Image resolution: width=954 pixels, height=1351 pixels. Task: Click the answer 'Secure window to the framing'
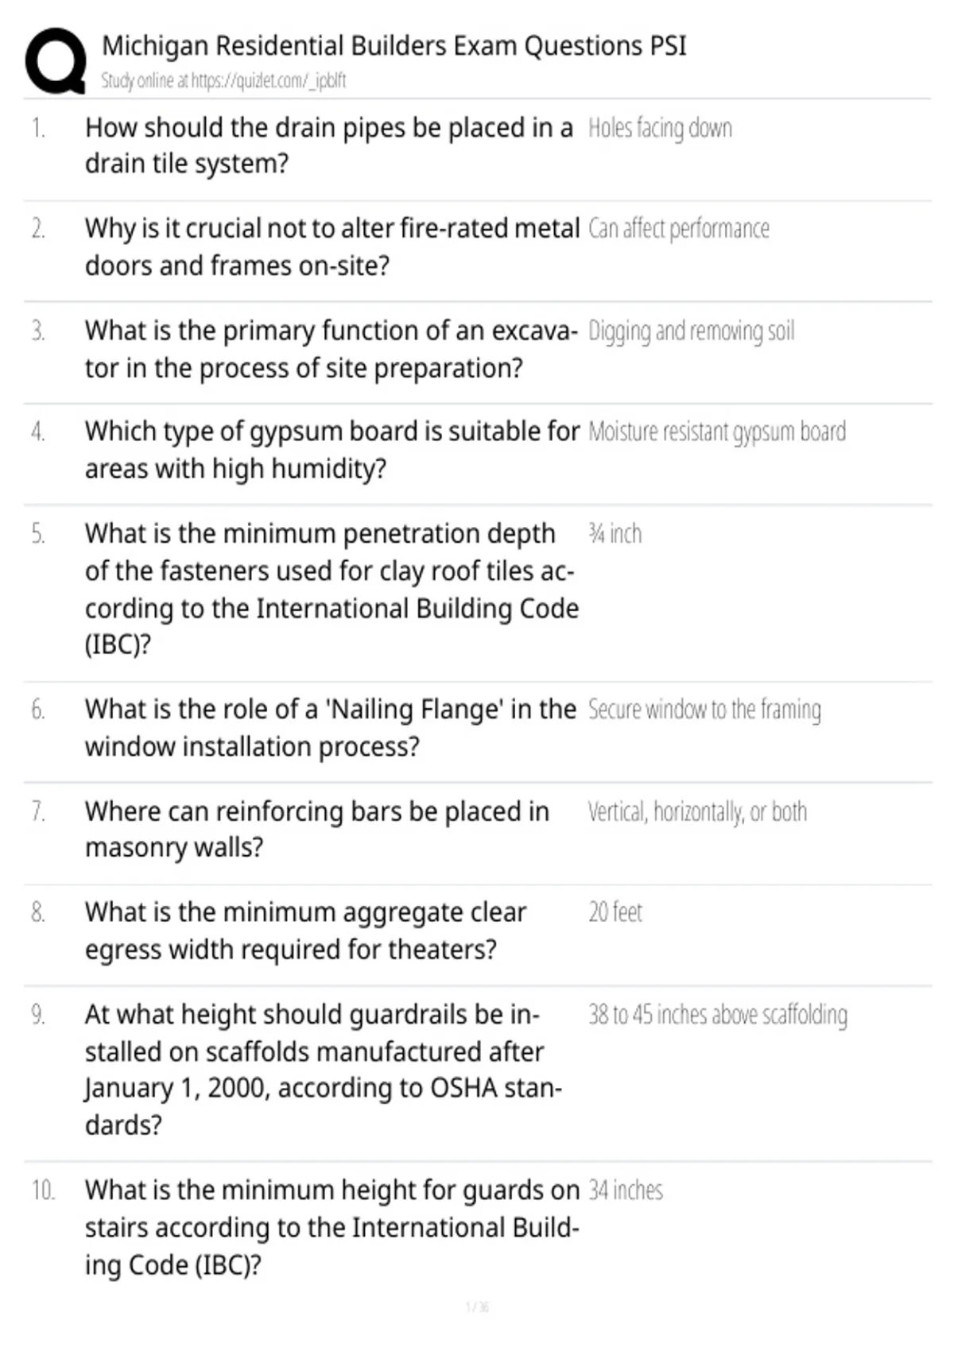click(704, 710)
